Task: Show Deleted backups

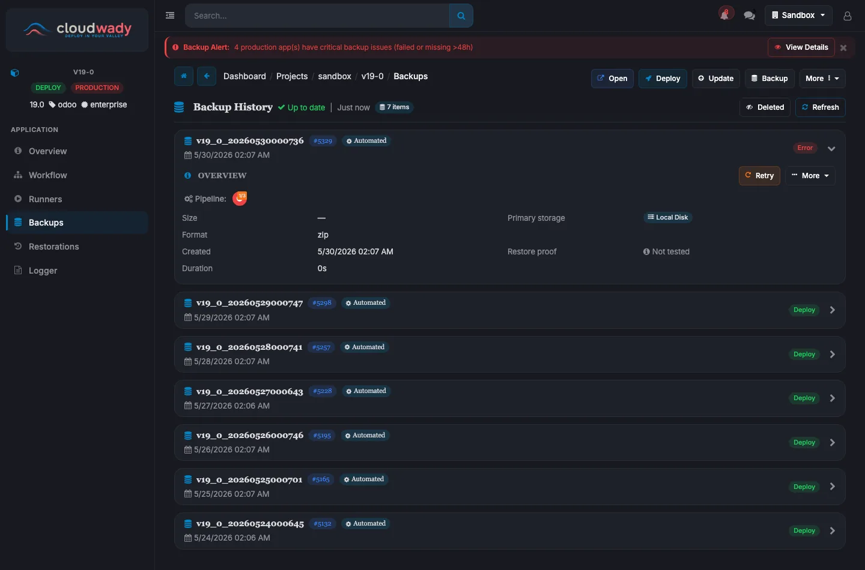Action: tap(765, 107)
